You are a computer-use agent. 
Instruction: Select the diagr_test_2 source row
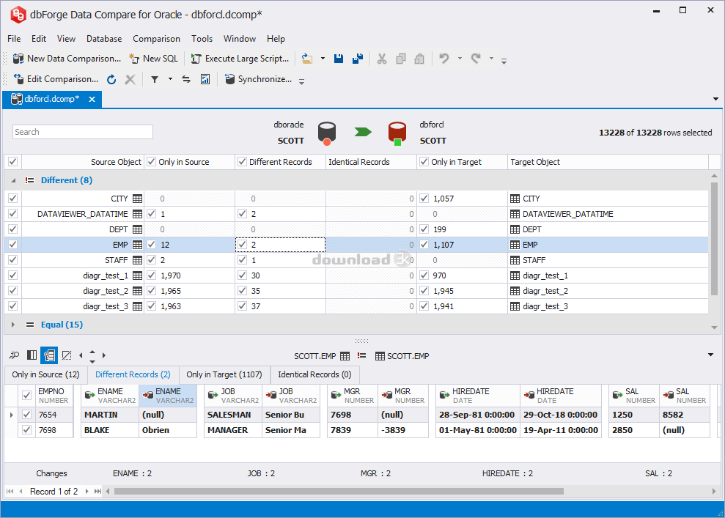83,291
